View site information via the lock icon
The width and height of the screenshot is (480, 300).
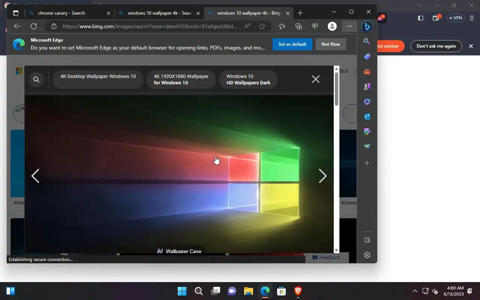click(x=54, y=26)
